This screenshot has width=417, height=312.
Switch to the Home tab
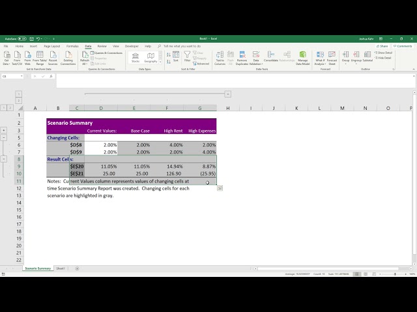point(19,46)
